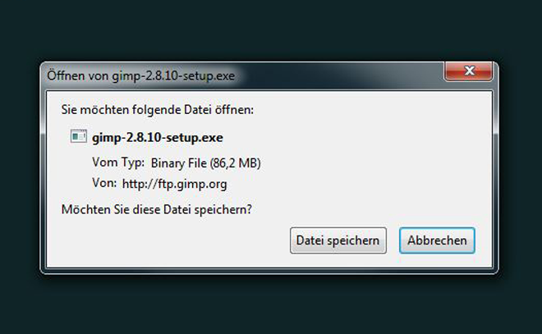Click the 'Von:' label
The height and width of the screenshot is (334, 542).
(104, 182)
